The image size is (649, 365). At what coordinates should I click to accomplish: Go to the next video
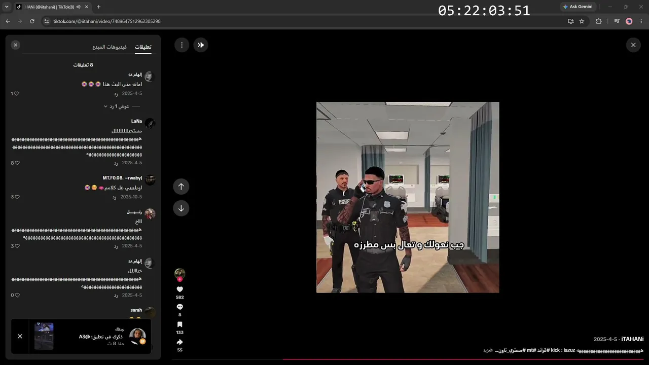click(x=181, y=208)
